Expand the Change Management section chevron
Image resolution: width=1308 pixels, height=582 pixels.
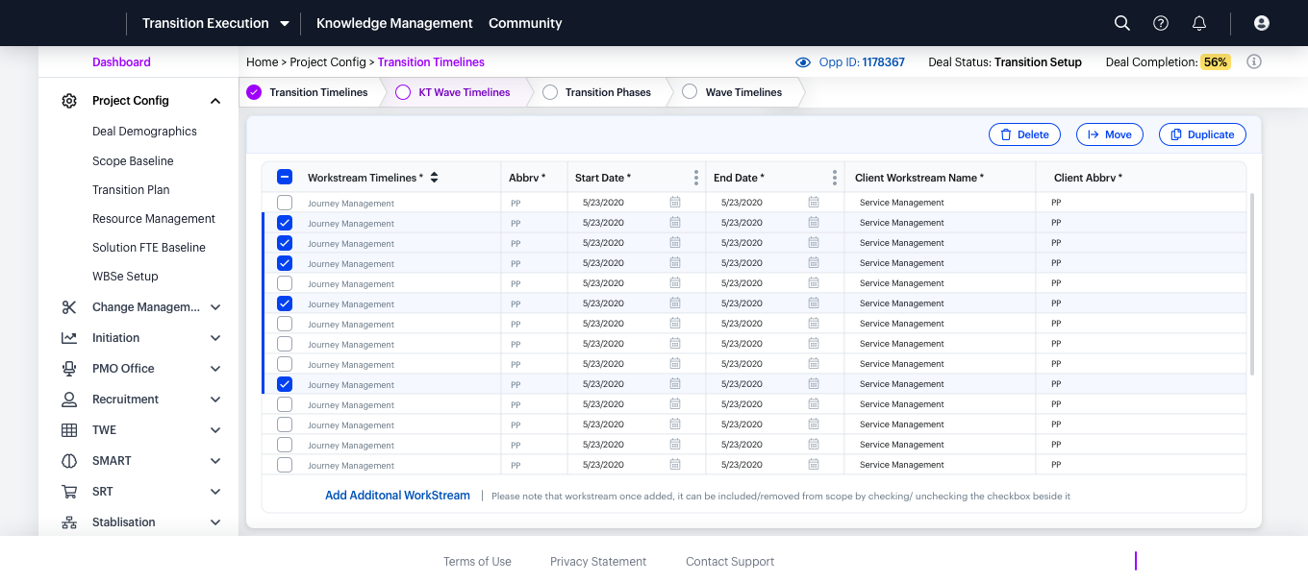[x=215, y=307]
